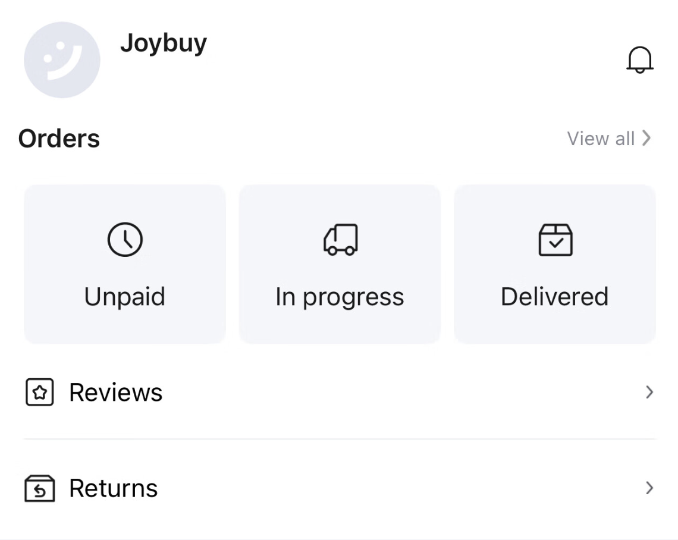Click the Joybuy account name

pos(164,43)
